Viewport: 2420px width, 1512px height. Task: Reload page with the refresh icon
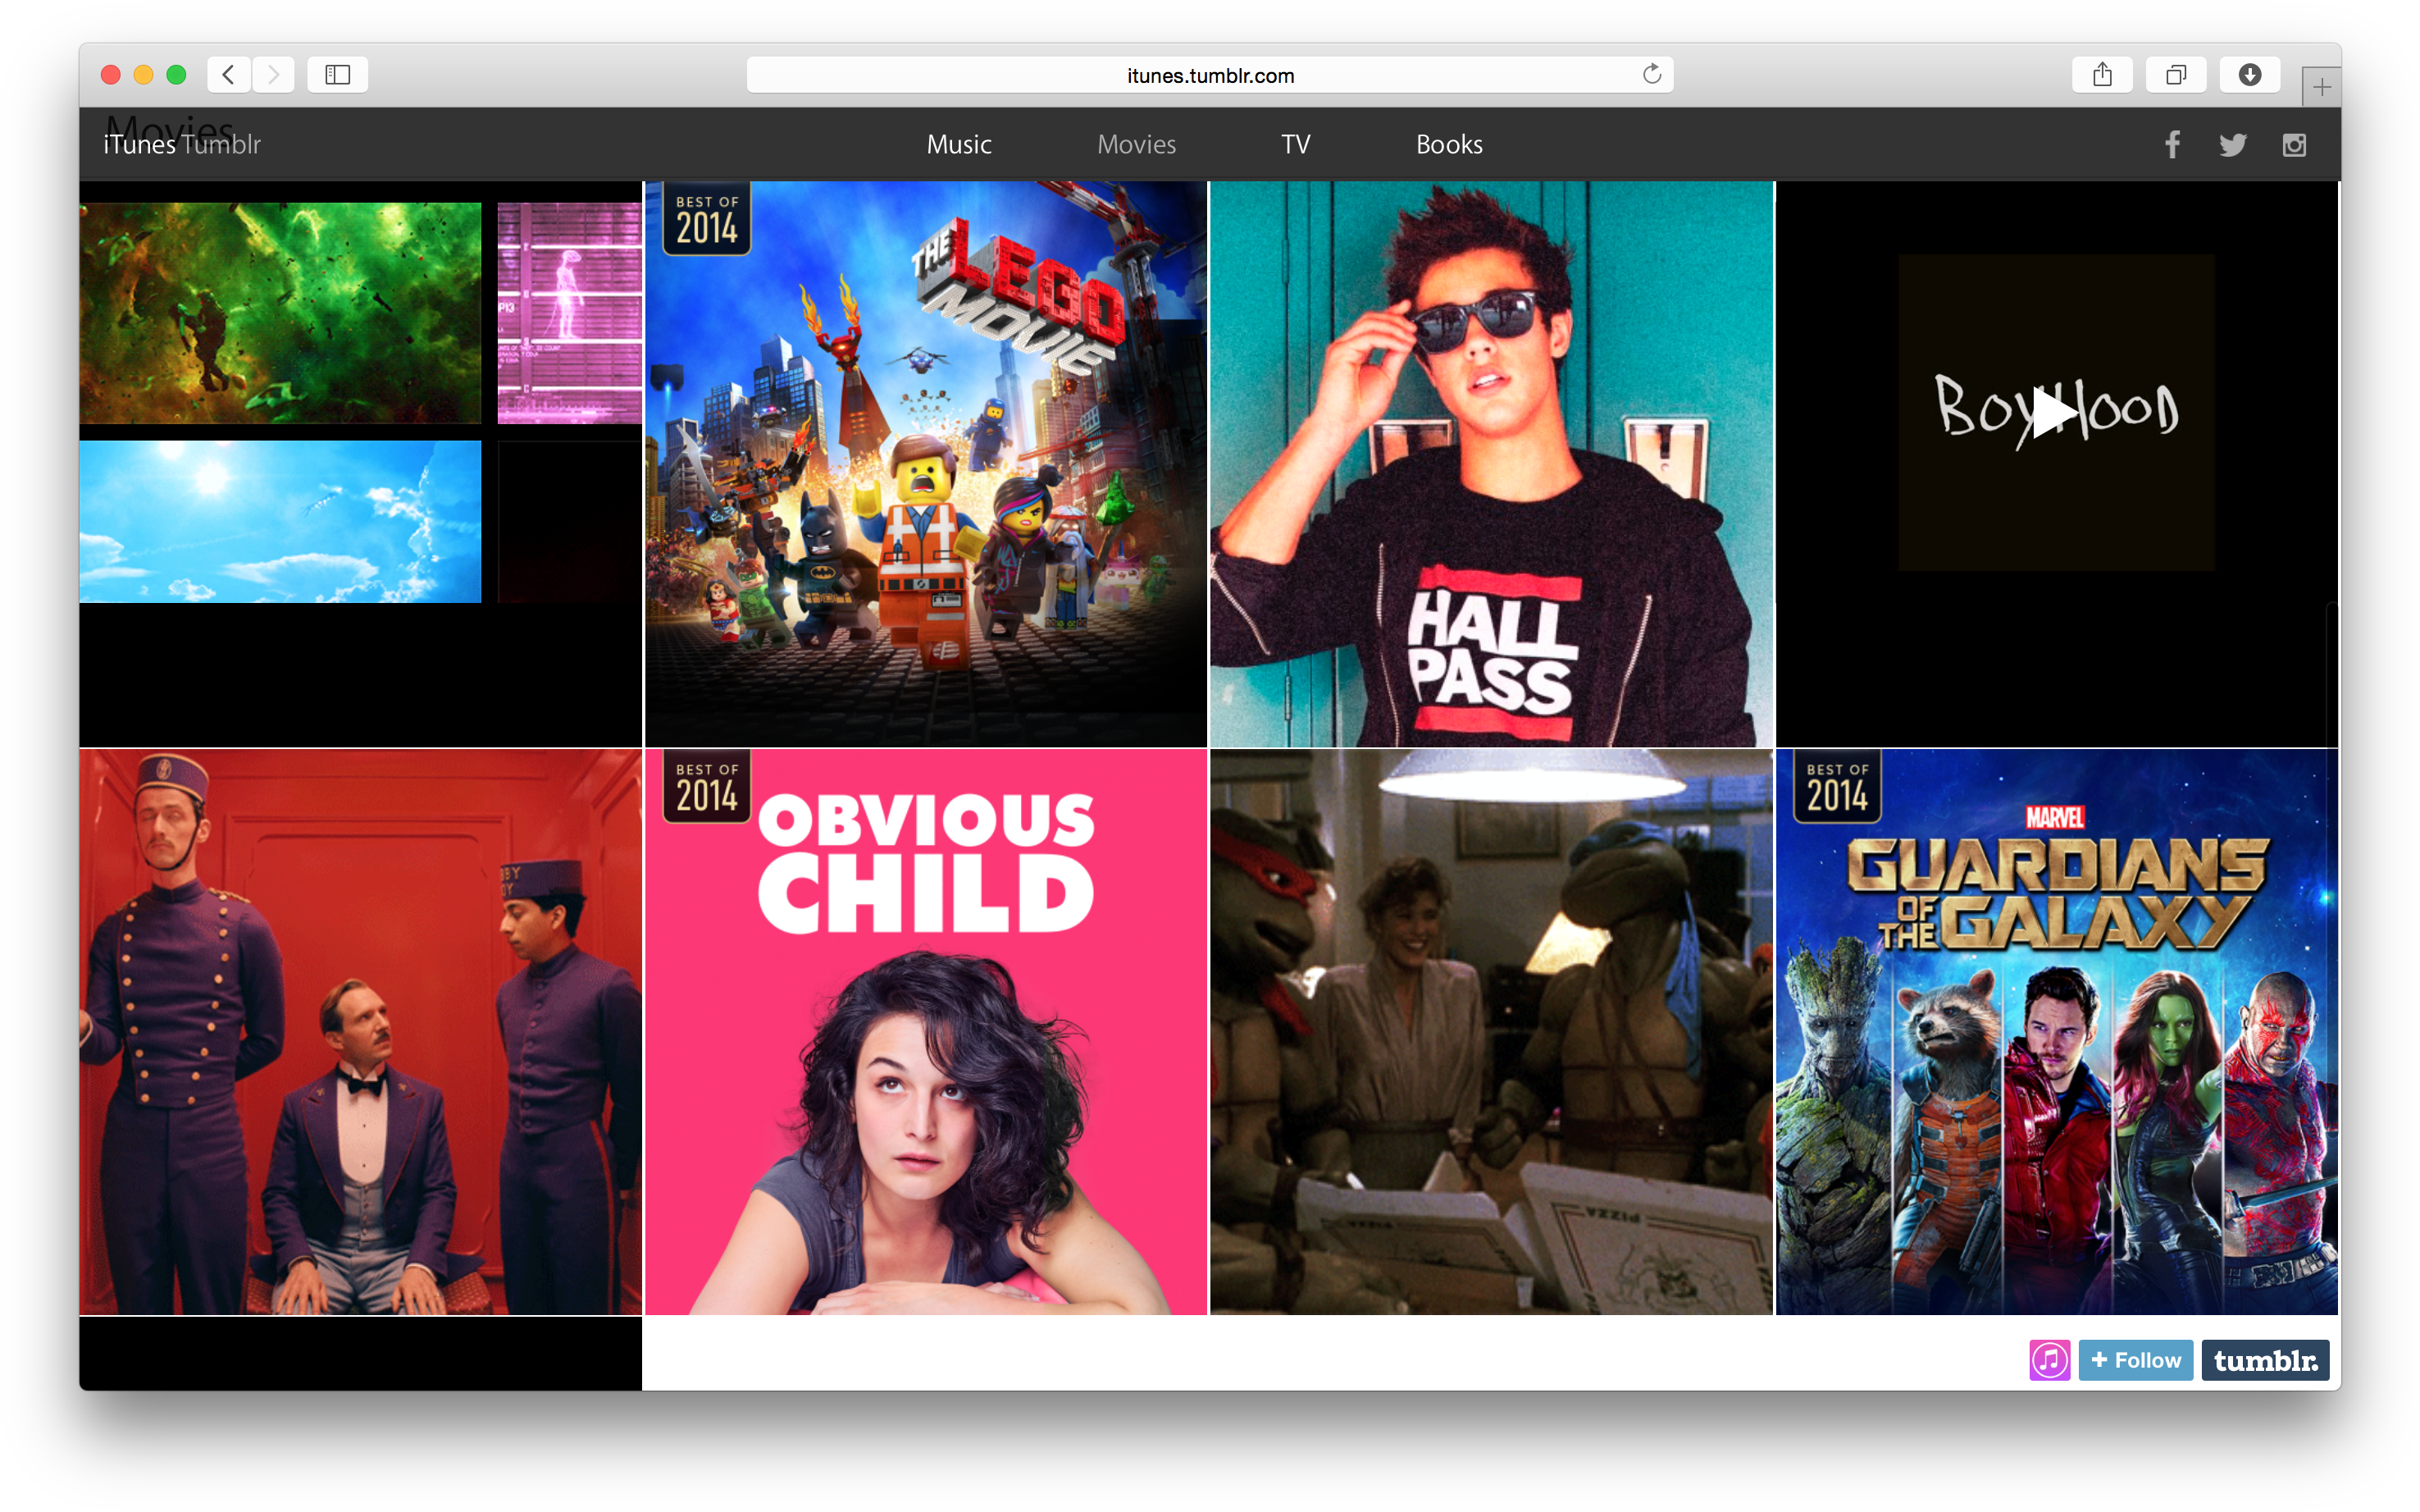point(1652,75)
